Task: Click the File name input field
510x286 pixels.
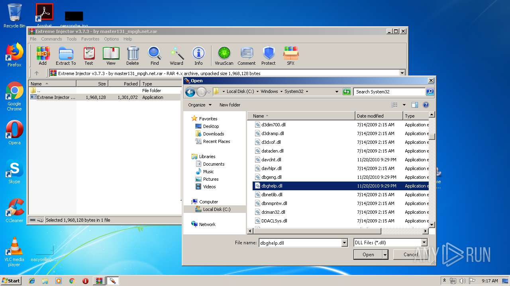Action: pyautogui.click(x=300, y=243)
